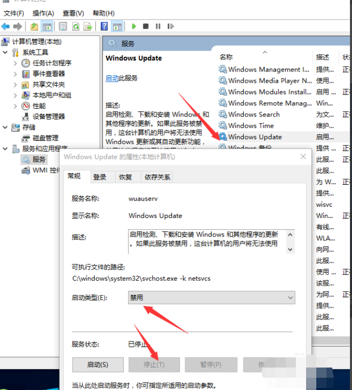This screenshot has height=390, width=352.
Task: Select the Windows Modules Install... service row
Action: [x=270, y=92]
